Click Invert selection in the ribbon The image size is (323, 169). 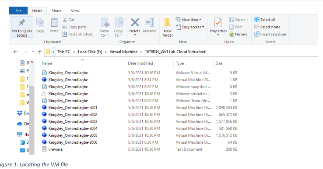pyautogui.click(x=270, y=34)
